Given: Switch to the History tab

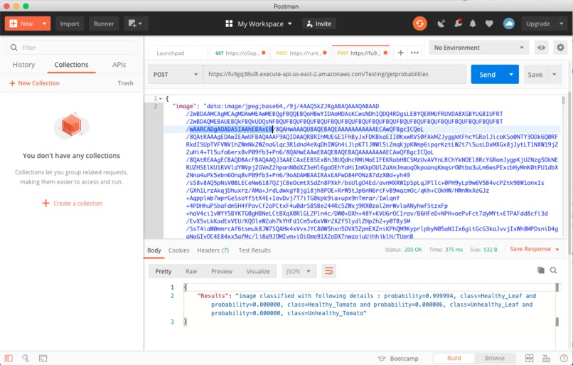Looking at the screenshot, I should pyautogui.click(x=23, y=65).
